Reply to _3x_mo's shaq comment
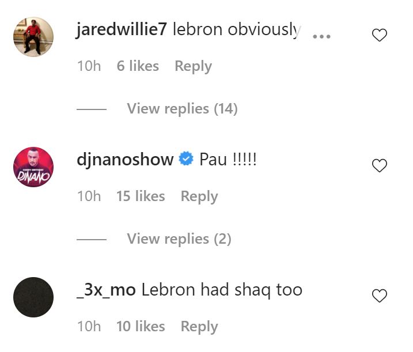 point(199,327)
